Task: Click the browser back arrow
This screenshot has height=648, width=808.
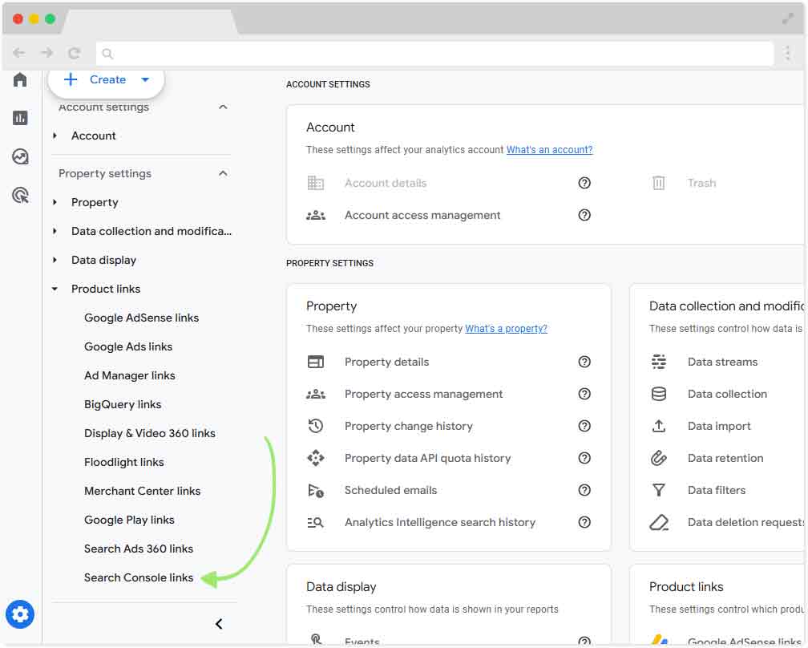Action: pyautogui.click(x=19, y=53)
